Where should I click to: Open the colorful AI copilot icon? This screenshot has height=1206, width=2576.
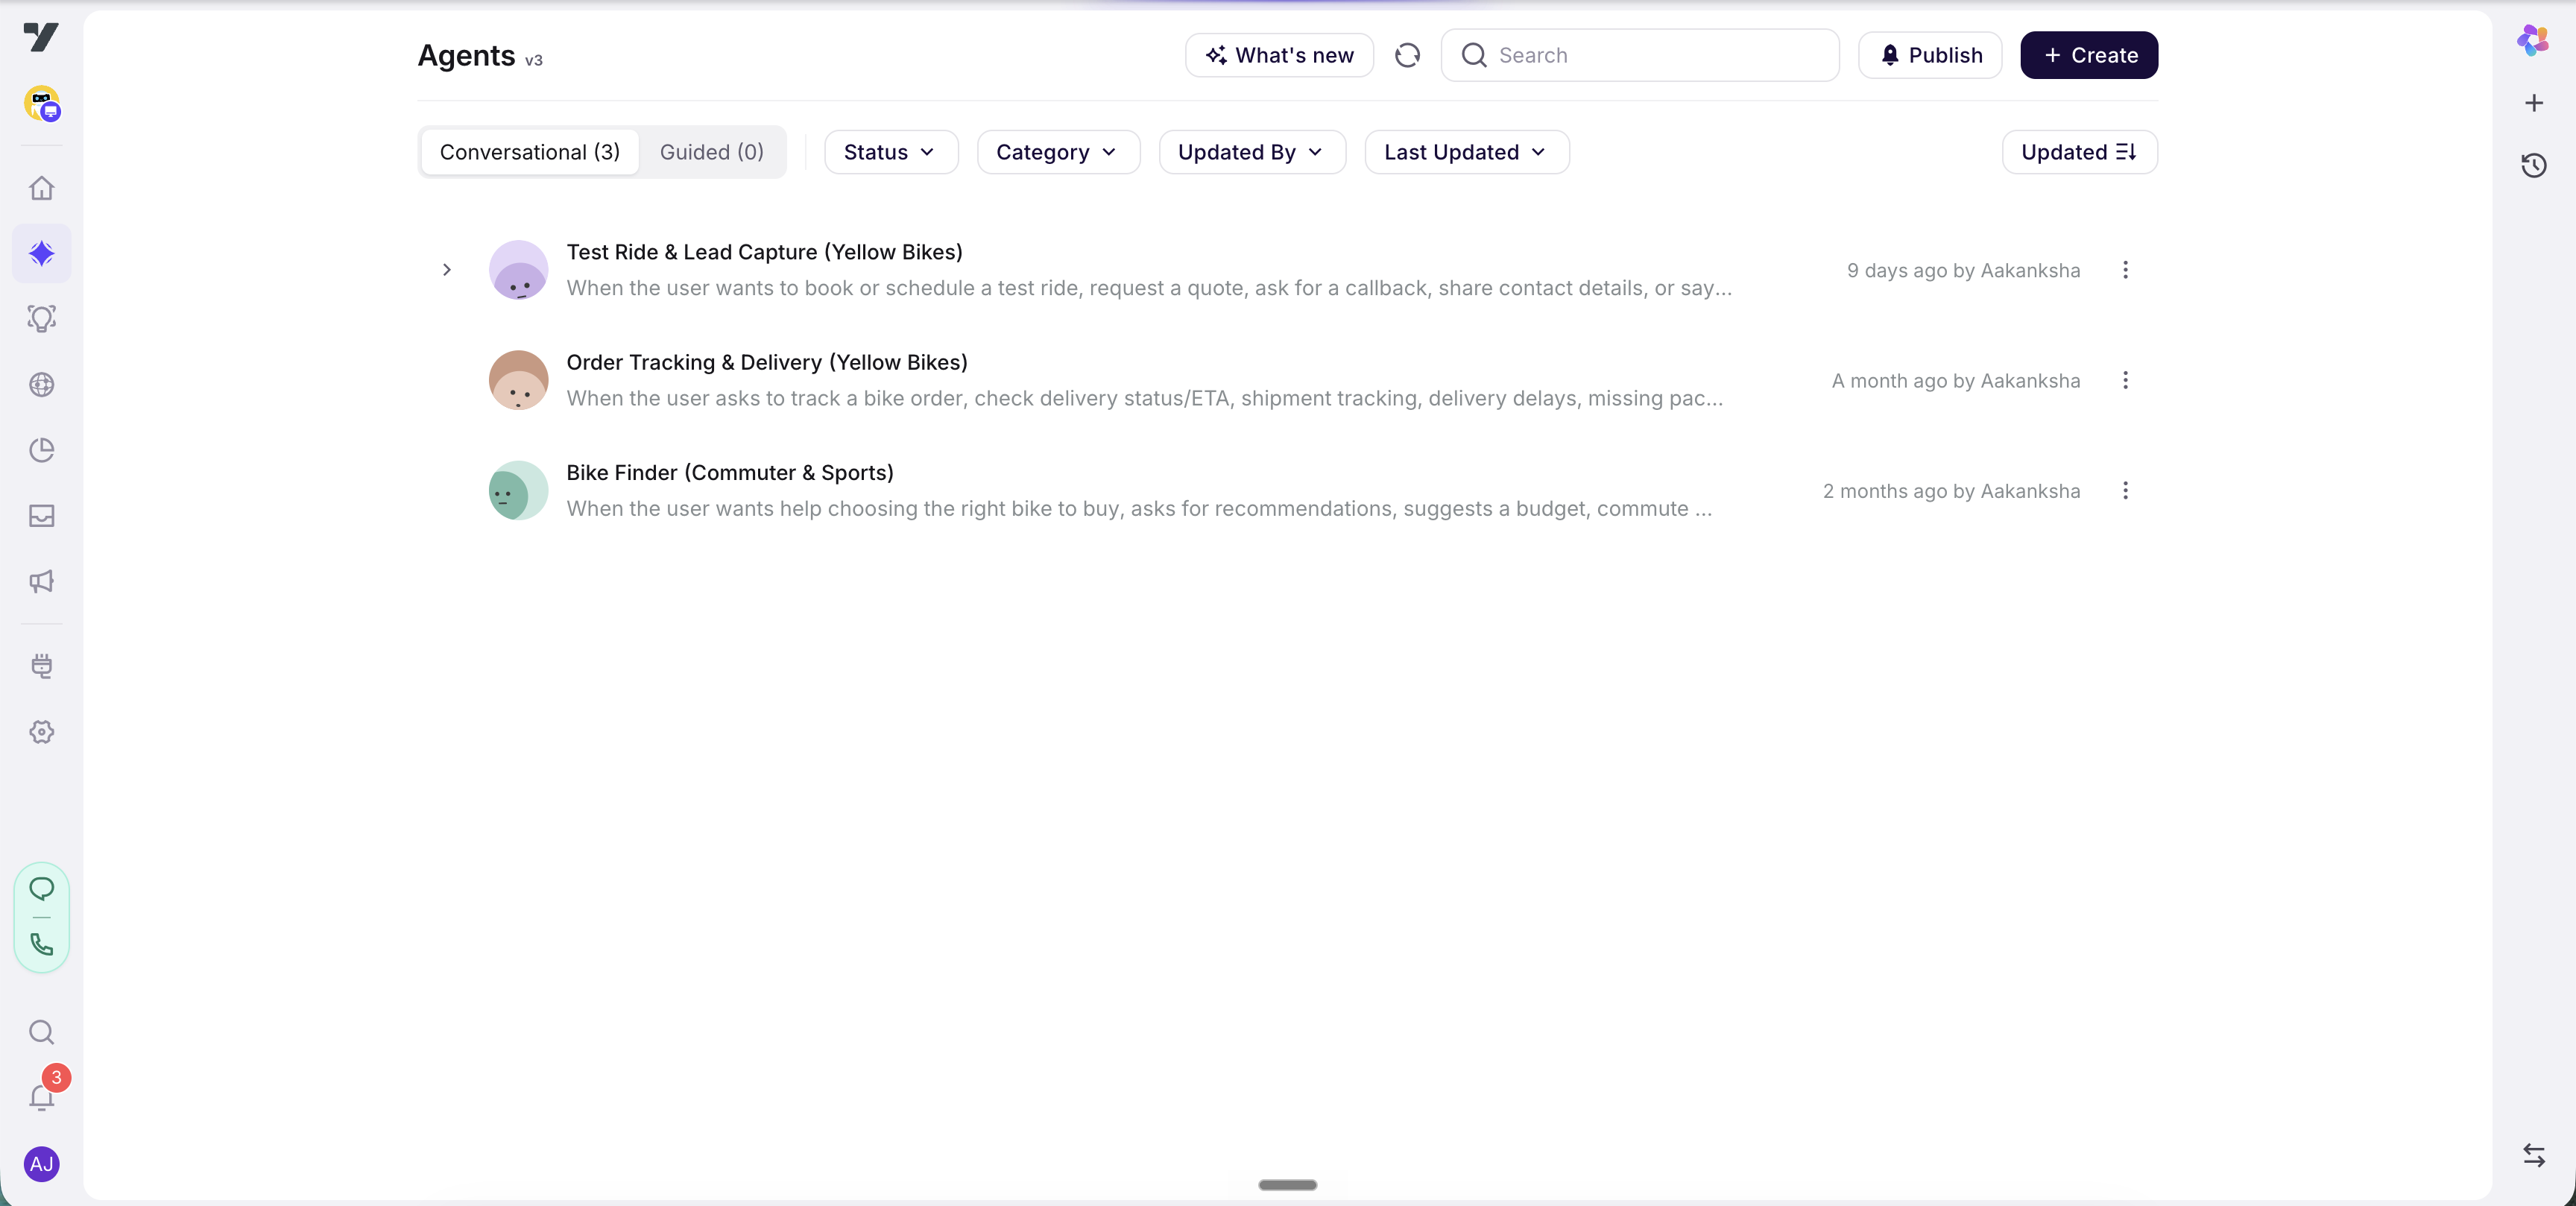point(2533,40)
